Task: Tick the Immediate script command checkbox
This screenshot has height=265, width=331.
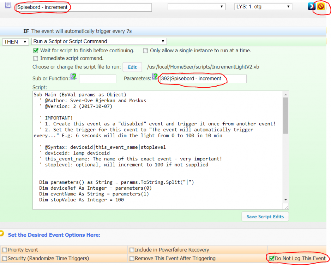Action: pos(36,58)
